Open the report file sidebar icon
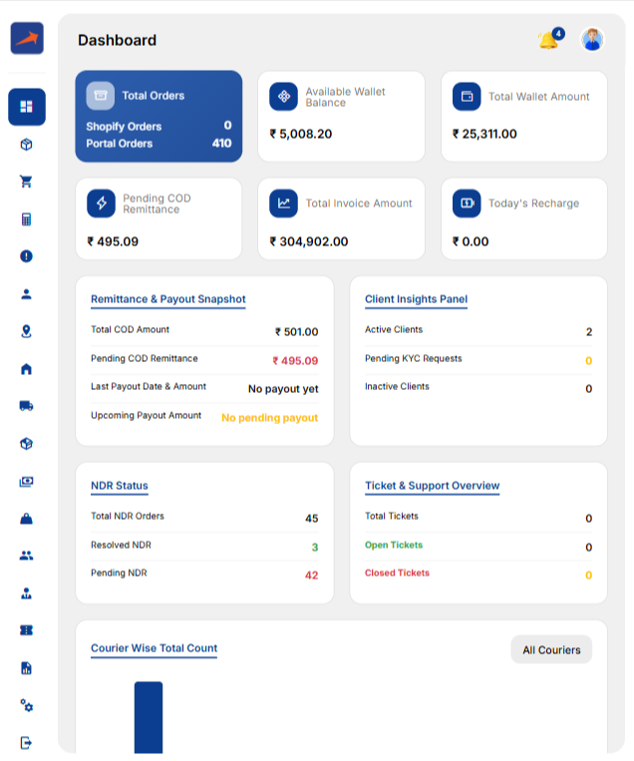The image size is (634, 761). (26, 668)
